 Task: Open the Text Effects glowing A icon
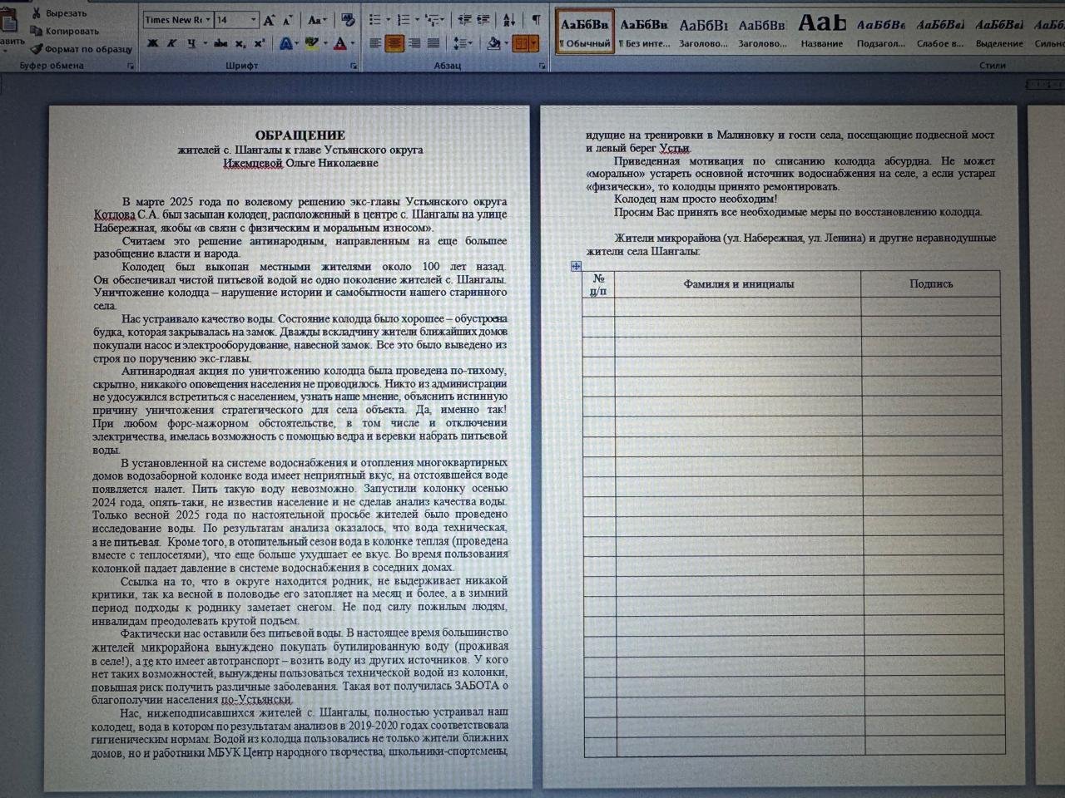pyautogui.click(x=285, y=43)
